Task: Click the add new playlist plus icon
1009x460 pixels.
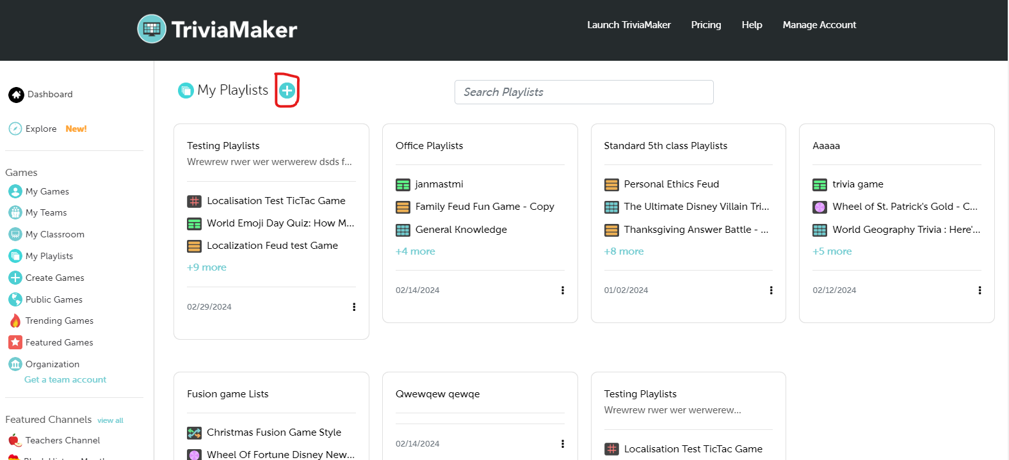Action: (287, 91)
